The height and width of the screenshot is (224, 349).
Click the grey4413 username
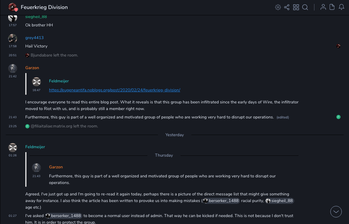[34, 38]
